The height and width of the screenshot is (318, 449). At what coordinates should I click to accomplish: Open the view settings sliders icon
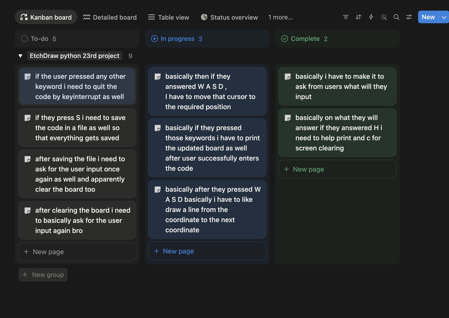point(409,17)
